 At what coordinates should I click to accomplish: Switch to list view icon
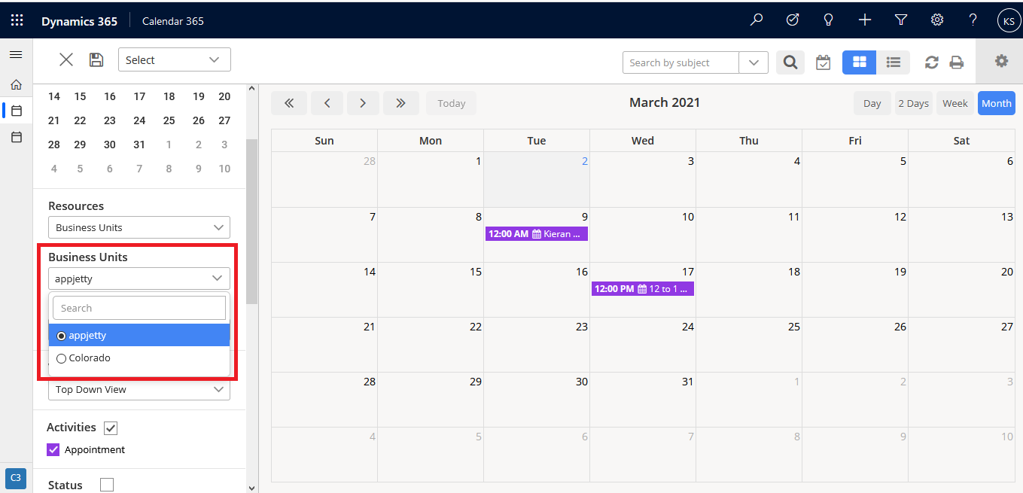point(894,62)
